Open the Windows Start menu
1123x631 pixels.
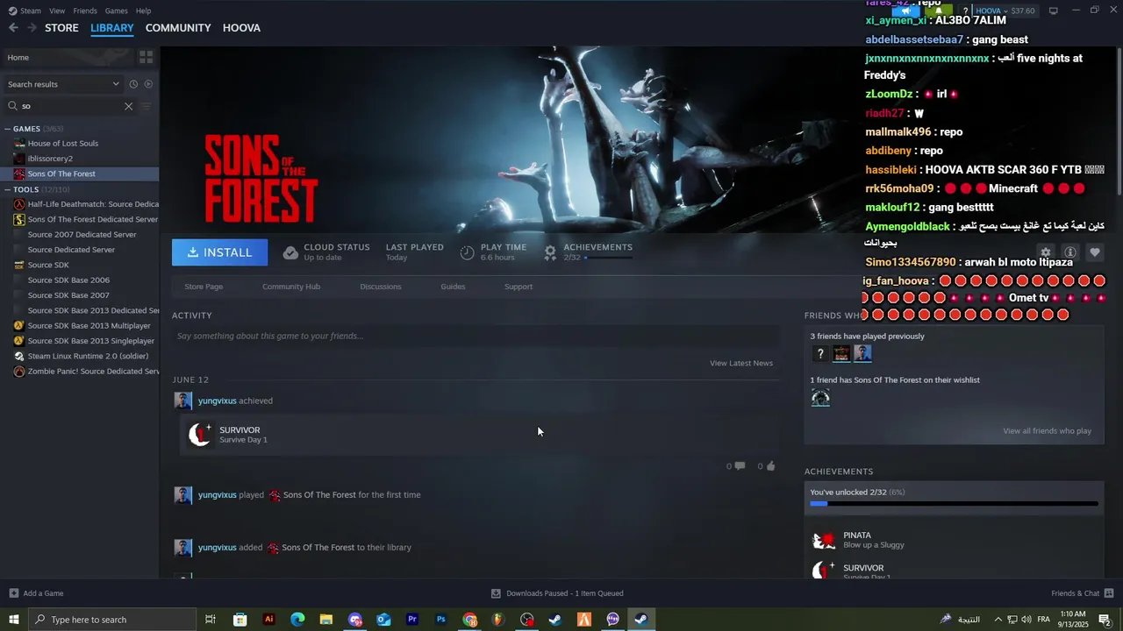(x=13, y=620)
